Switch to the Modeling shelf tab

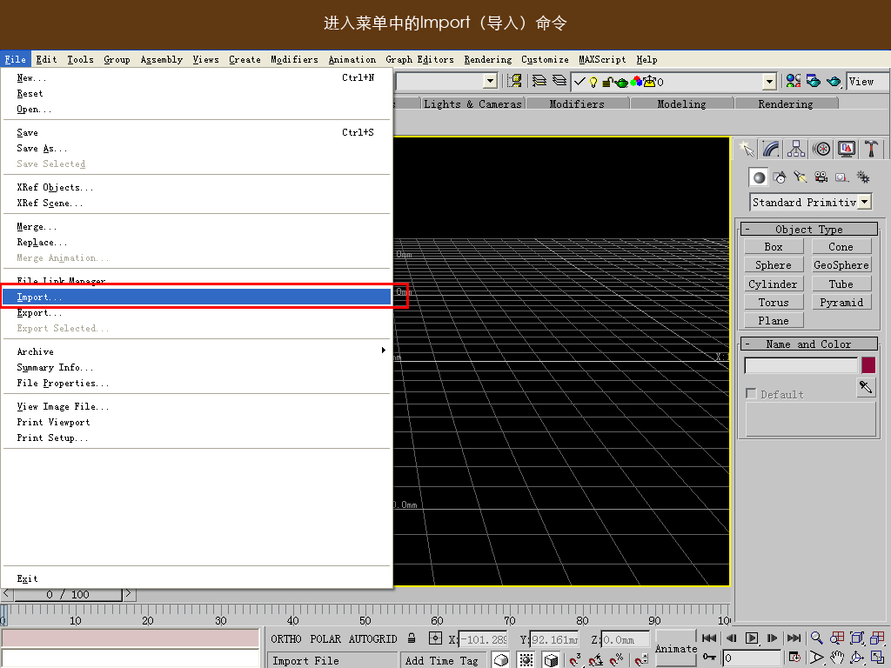tap(681, 104)
